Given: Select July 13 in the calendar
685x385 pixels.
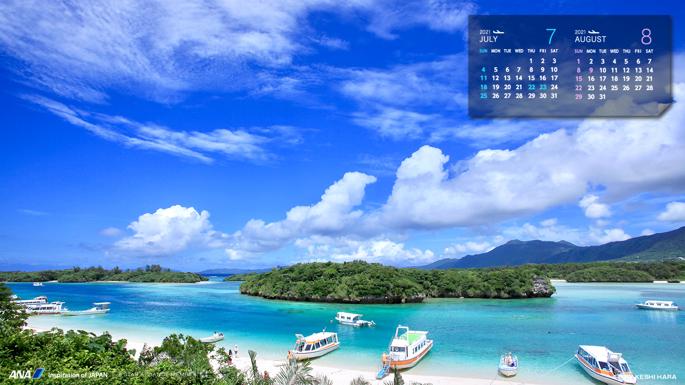Looking at the screenshot, I should [507, 78].
